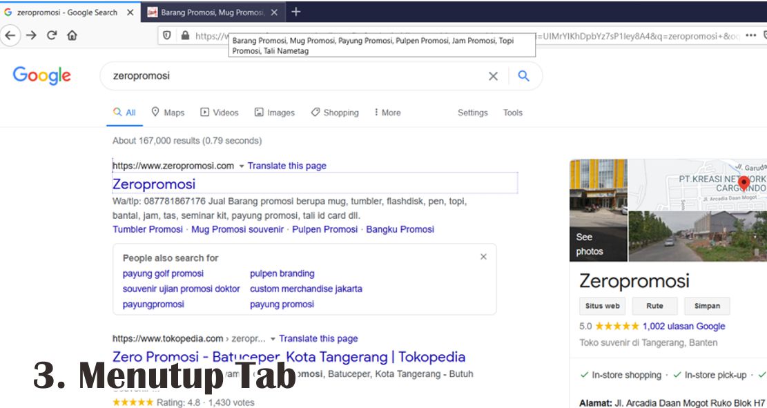
Task: Open the 1,002 ulasan Google reviews
Action: point(684,327)
